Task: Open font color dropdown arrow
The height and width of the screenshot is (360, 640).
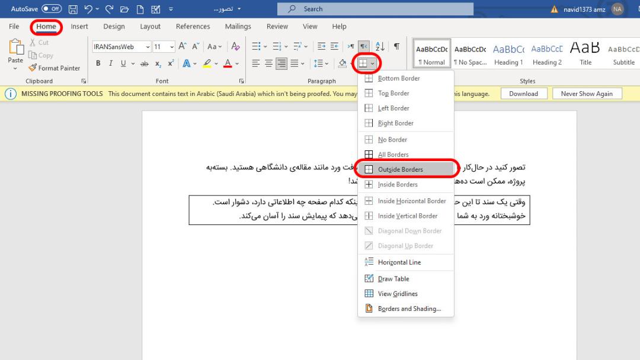Action: pyautogui.click(x=237, y=63)
